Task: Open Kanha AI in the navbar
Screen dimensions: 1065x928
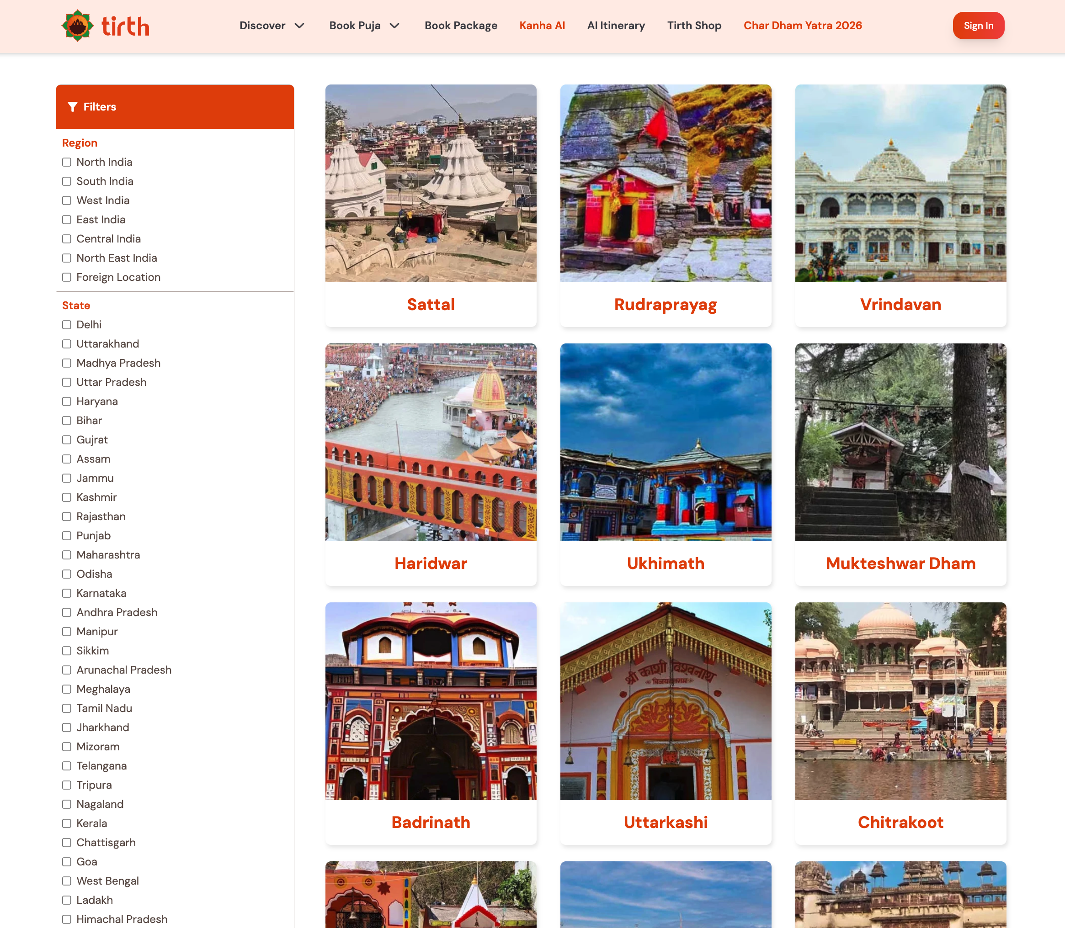Action: coord(542,26)
